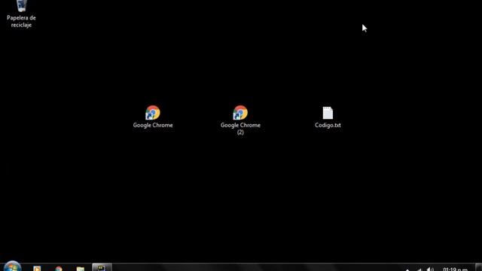Open the taskbar clock showing 01:19 p.m.
Screen dimensions: 482x271
(x=455, y=269)
